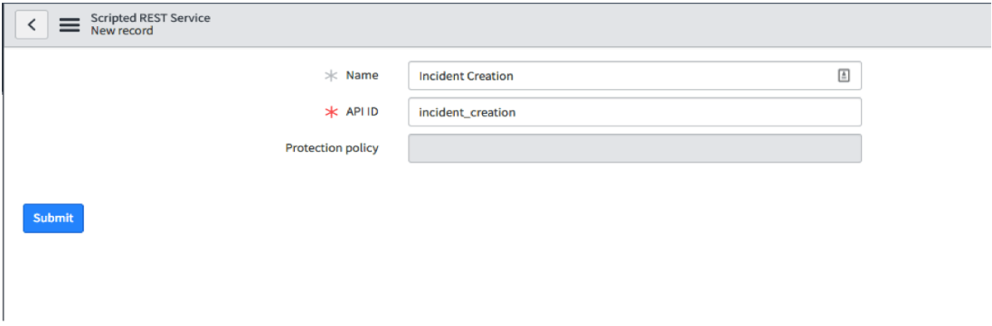Click the read-only Protection policy field
992x326 pixels.
click(635, 148)
